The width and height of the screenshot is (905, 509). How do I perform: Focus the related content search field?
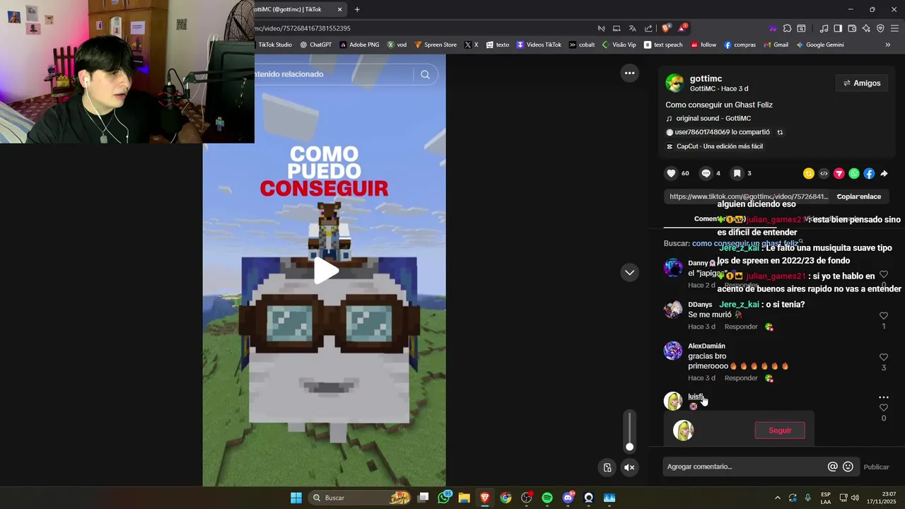click(332, 74)
